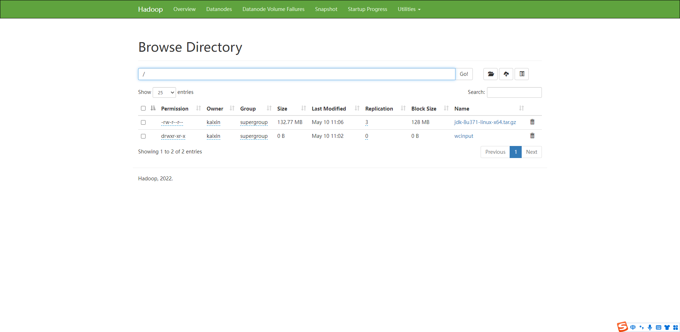Sort table by Name column arrows

tap(521, 108)
